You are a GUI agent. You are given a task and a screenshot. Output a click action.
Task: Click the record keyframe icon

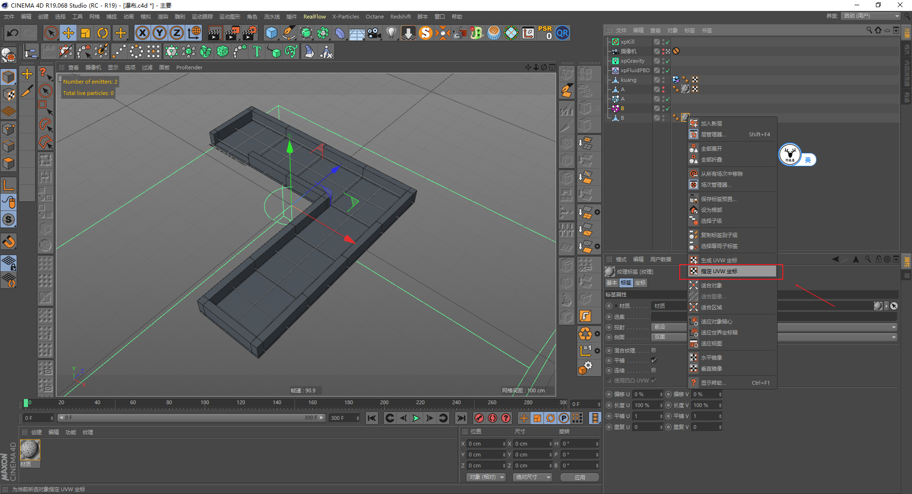click(x=479, y=418)
